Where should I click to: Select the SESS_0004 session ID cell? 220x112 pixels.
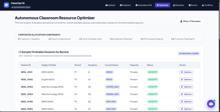(x=27, y=94)
